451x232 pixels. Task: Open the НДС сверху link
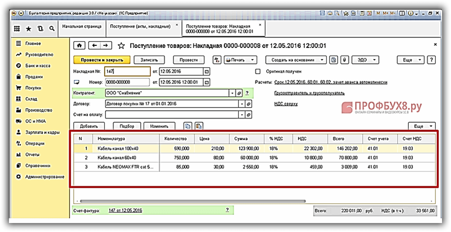tap(286, 104)
